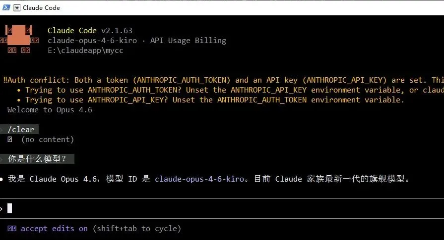Click the claude-opus-4-6-kiro model ID in response

click(x=199, y=179)
